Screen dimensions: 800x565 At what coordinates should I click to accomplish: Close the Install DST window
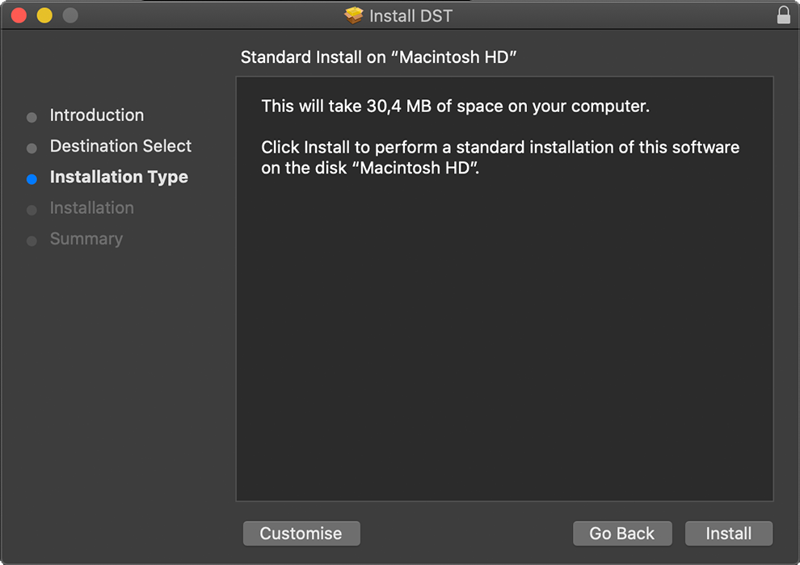tap(19, 15)
